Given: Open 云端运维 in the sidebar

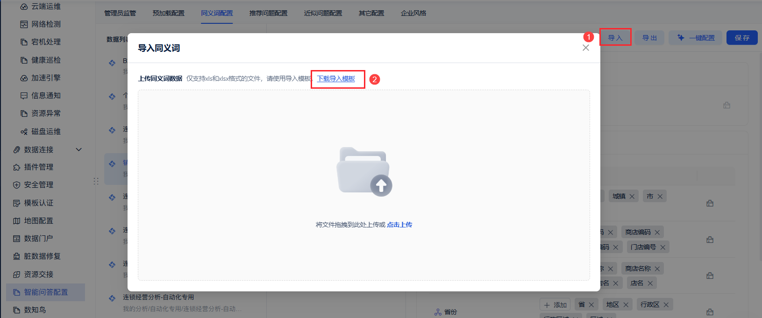Looking at the screenshot, I should pos(41,7).
